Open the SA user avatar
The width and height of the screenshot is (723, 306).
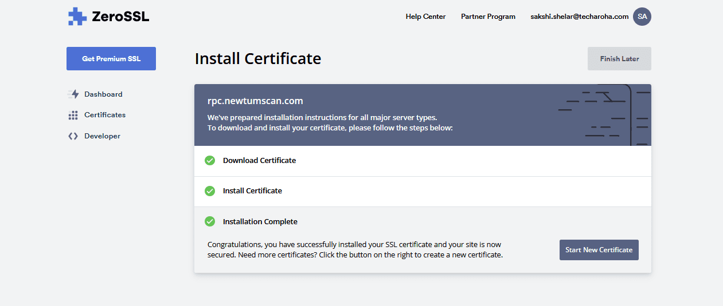(642, 17)
